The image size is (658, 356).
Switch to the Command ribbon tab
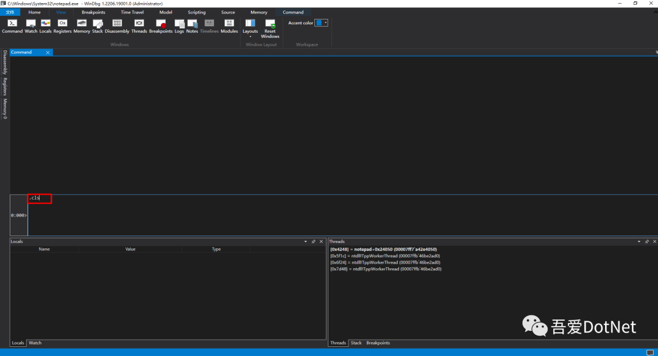click(x=293, y=12)
